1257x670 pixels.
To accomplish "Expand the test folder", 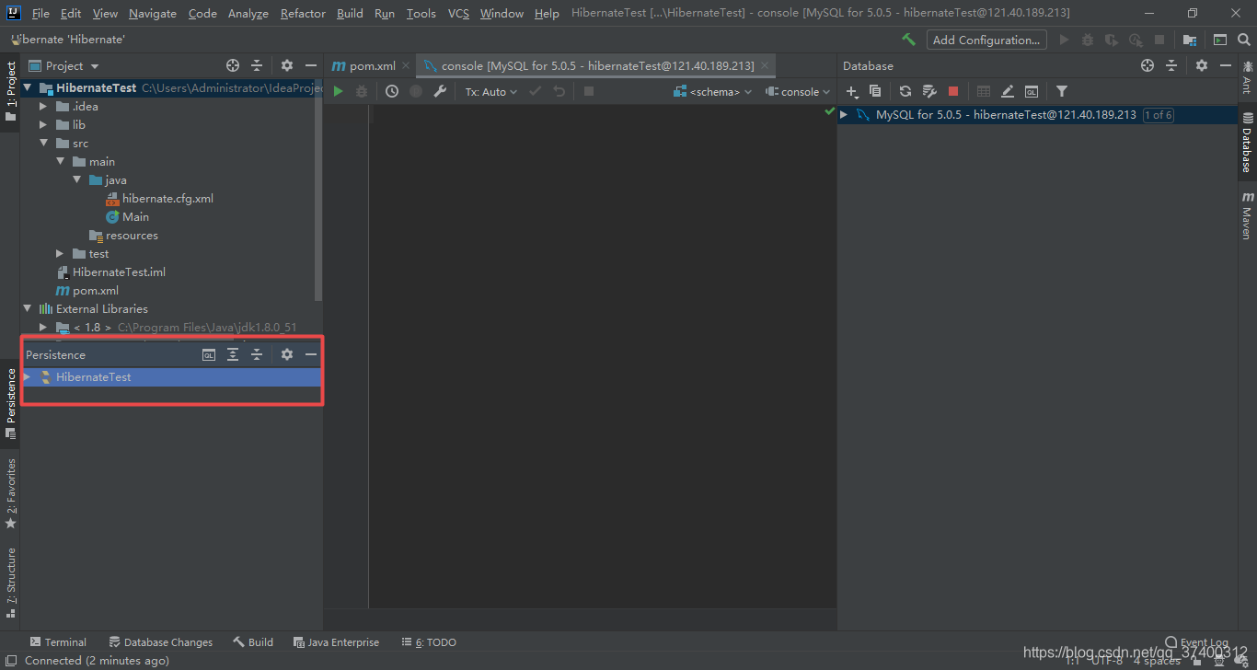I will (x=60, y=254).
